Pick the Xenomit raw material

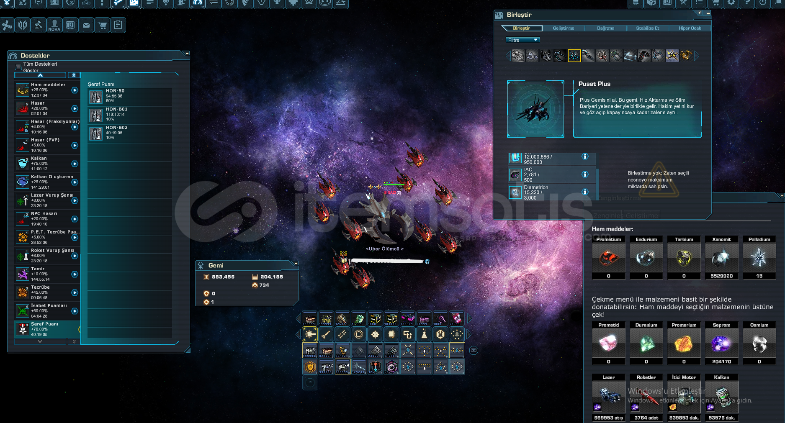click(x=721, y=258)
